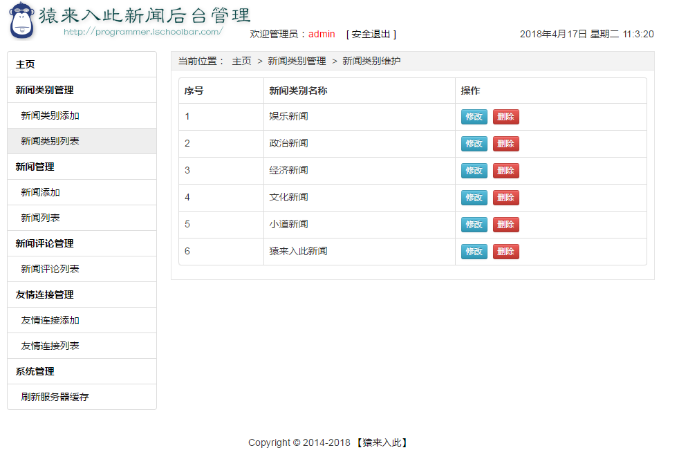Edit the 猿来入此新闻 category

pyautogui.click(x=474, y=252)
